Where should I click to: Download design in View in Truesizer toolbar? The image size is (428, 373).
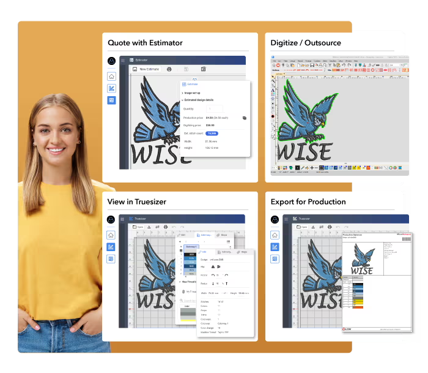pos(149,227)
